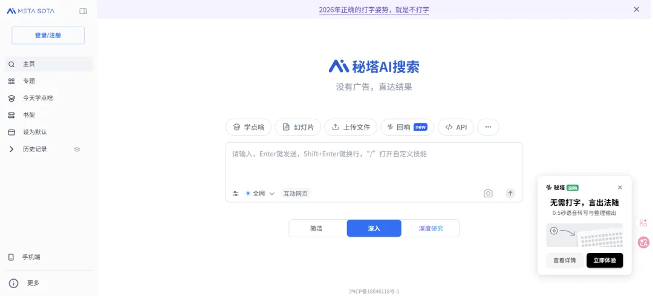Image resolution: width=653 pixels, height=296 pixels.
Task: Click the 登录/注册 button
Action: [48, 36]
